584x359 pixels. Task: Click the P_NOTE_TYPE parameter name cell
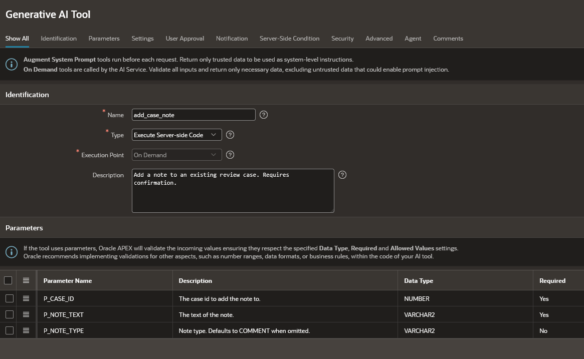(105, 330)
